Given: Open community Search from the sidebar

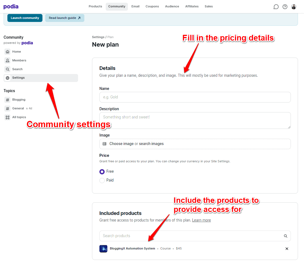Looking at the screenshot, I should tap(7, 69).
